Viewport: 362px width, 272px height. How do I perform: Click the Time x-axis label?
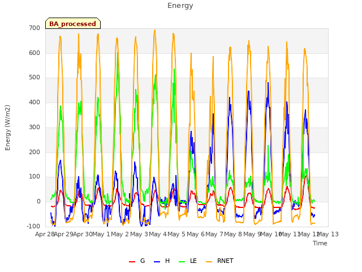pos(320,243)
